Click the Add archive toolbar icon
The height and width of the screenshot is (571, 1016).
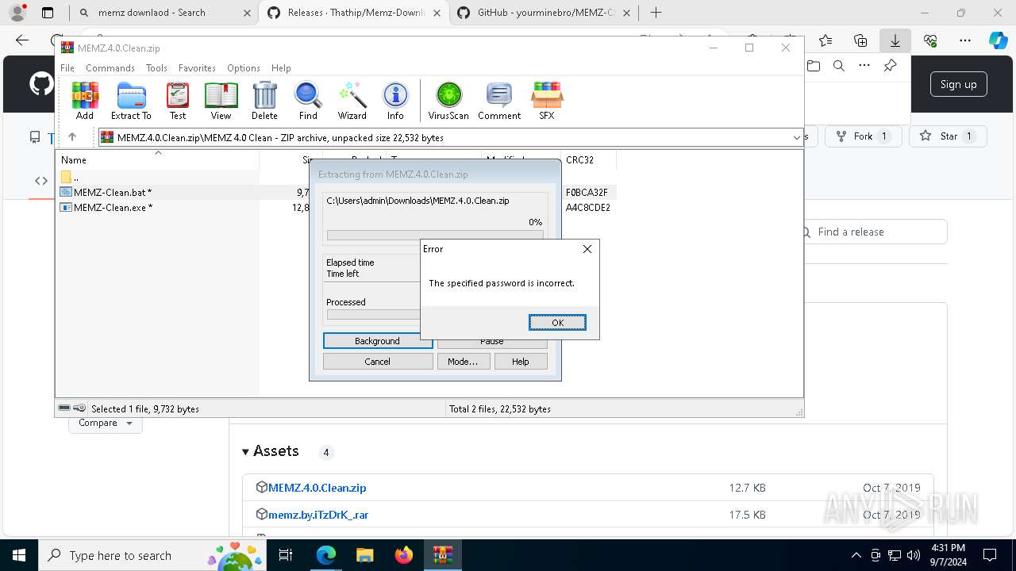[85, 101]
